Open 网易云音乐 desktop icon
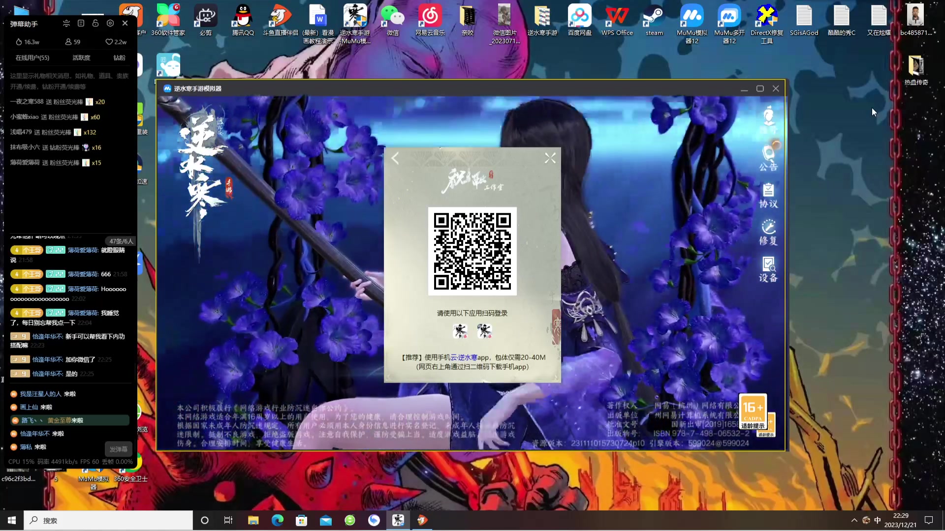The height and width of the screenshot is (531, 945). point(430,20)
